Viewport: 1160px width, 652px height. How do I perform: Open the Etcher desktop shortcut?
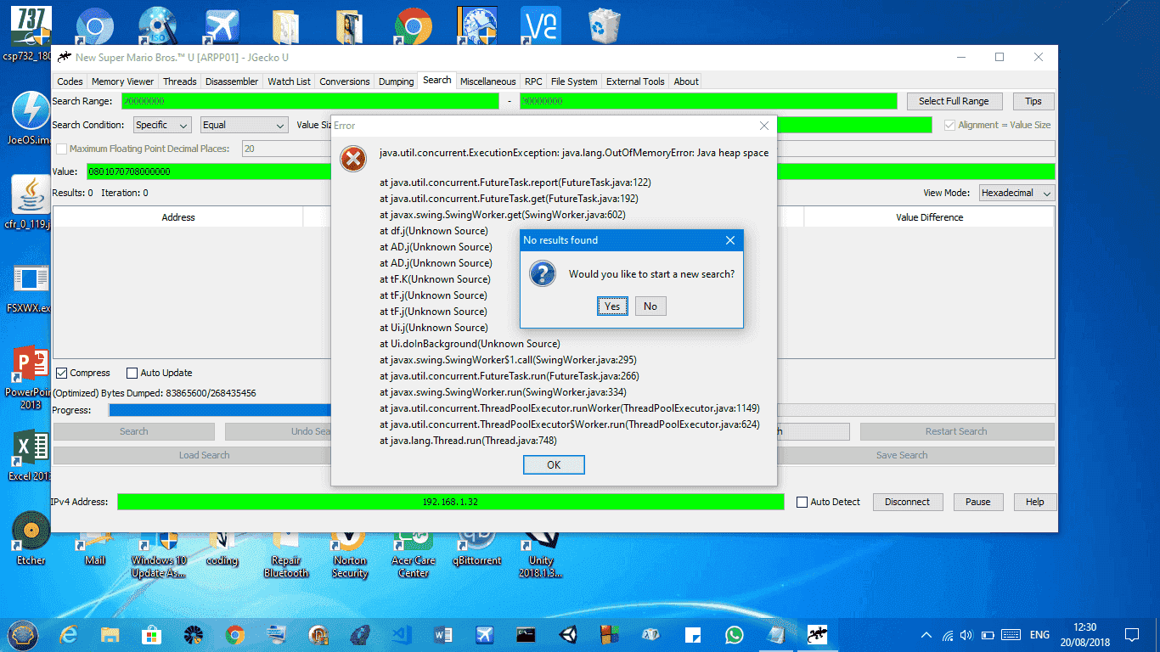[31, 537]
